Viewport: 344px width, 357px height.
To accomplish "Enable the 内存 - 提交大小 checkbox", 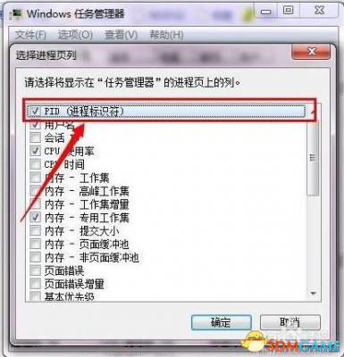I will click(35, 230).
